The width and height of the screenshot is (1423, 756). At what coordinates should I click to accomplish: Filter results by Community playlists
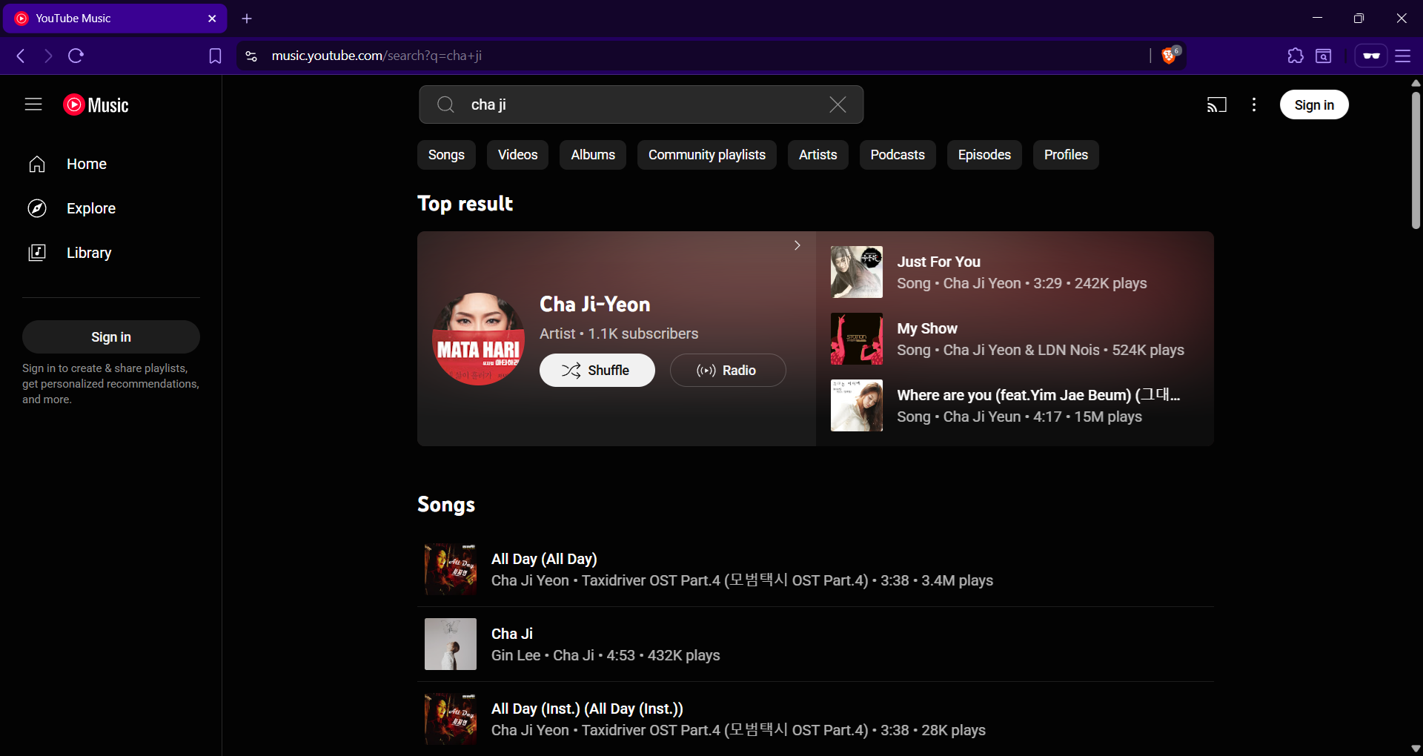pyautogui.click(x=707, y=155)
